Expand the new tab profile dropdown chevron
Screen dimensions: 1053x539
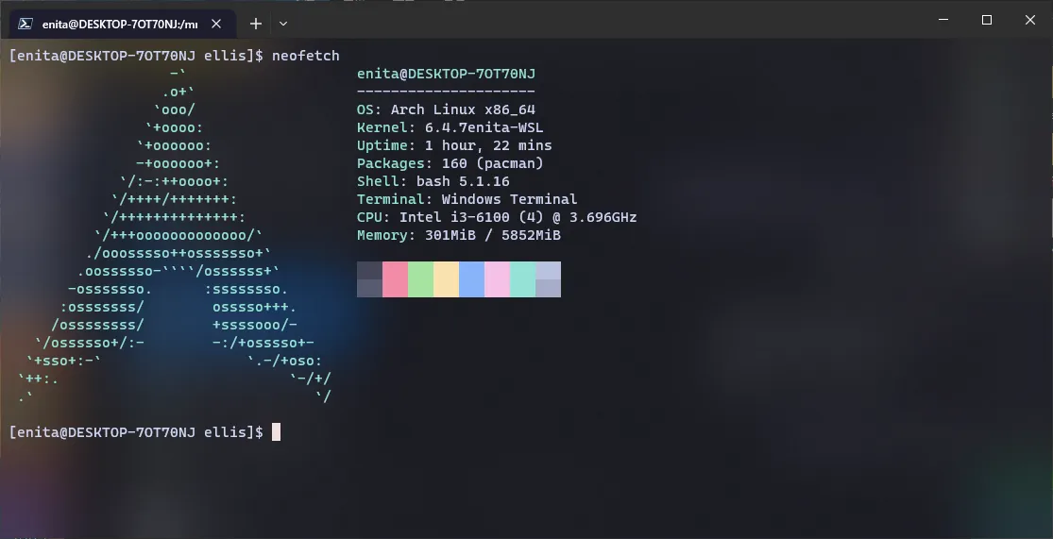(283, 24)
